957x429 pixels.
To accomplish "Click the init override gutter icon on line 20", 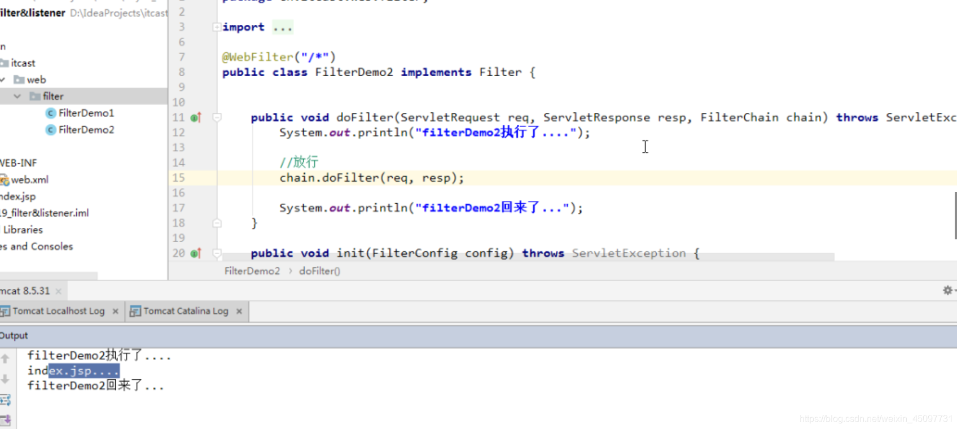I will click(196, 253).
